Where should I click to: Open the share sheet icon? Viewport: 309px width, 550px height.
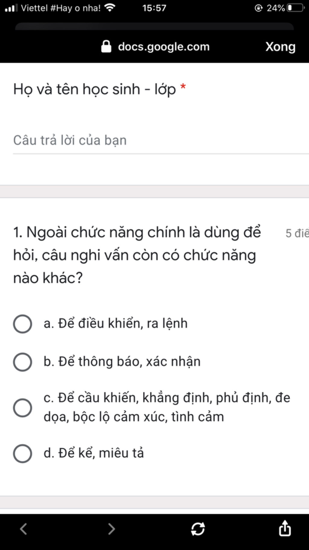(x=285, y=528)
